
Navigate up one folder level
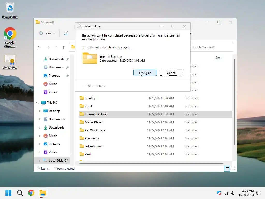[x=64, y=47]
